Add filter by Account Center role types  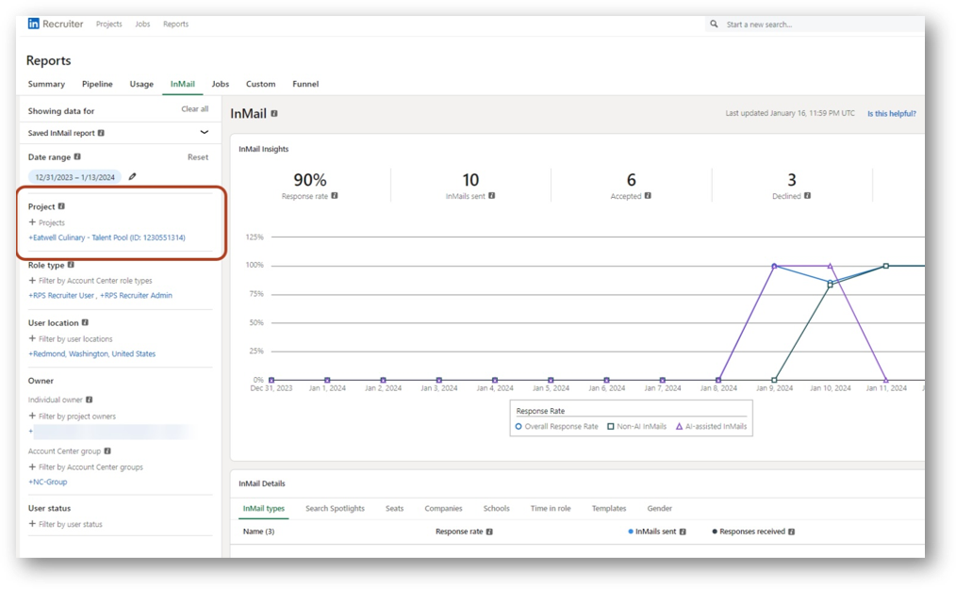pyautogui.click(x=91, y=281)
